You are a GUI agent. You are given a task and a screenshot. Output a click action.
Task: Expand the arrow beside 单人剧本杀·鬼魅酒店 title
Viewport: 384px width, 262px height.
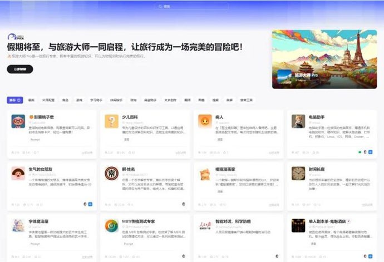pyautogui.click(x=349, y=221)
